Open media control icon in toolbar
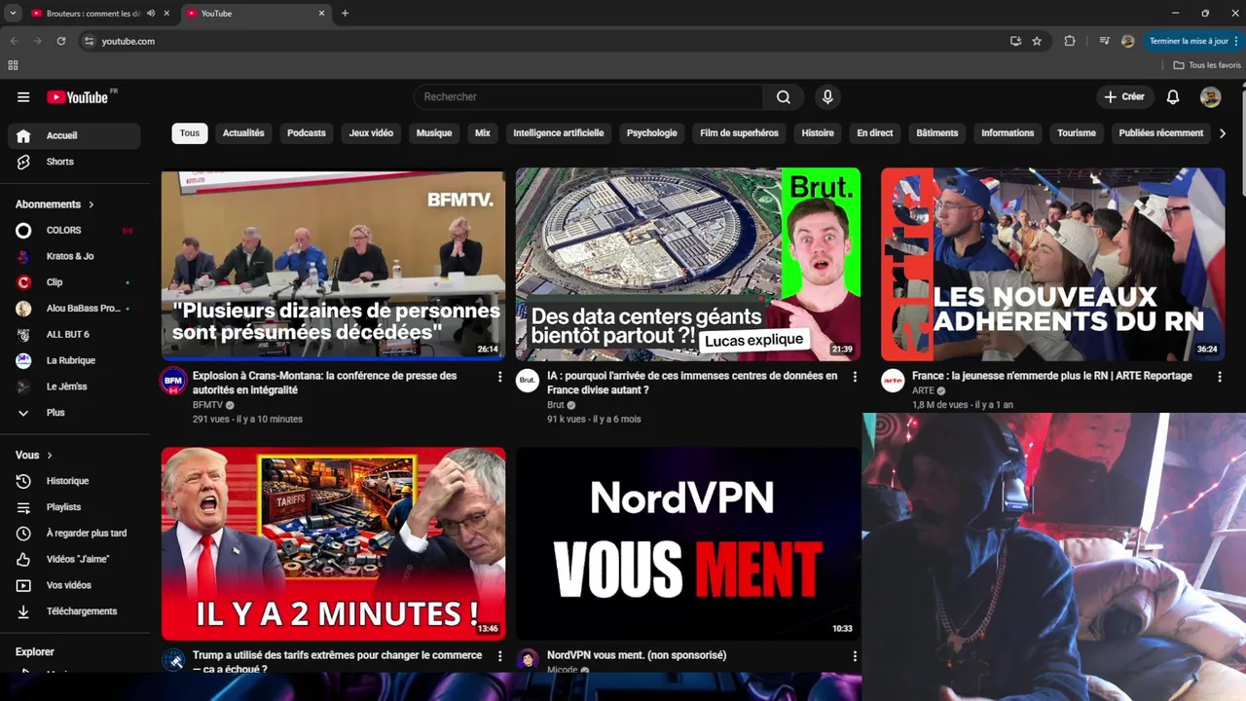 pyautogui.click(x=1104, y=41)
